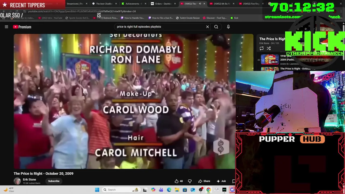
Task: Open Discord from taskbar
Action: 232,190
